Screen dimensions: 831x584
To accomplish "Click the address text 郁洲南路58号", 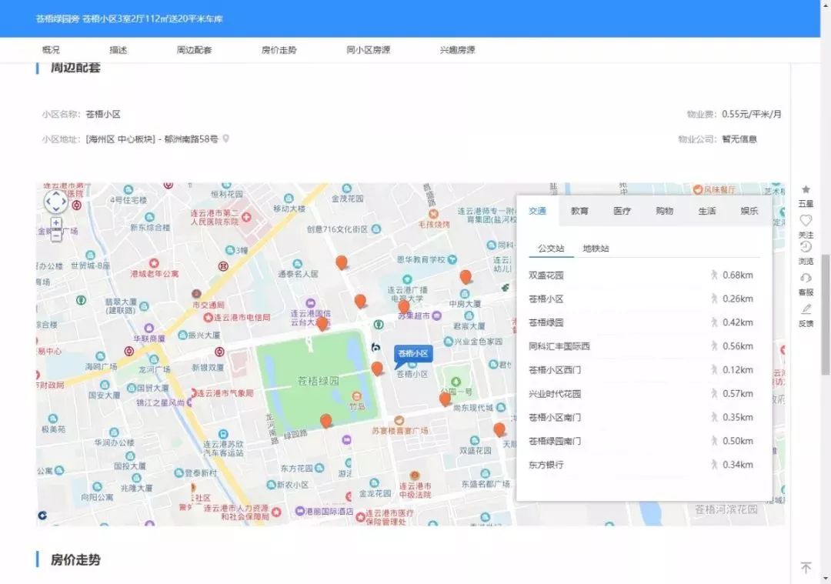I will [x=191, y=138].
